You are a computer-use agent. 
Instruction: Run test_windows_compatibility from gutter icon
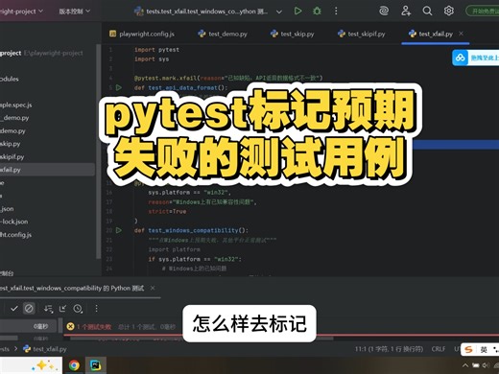(119, 230)
